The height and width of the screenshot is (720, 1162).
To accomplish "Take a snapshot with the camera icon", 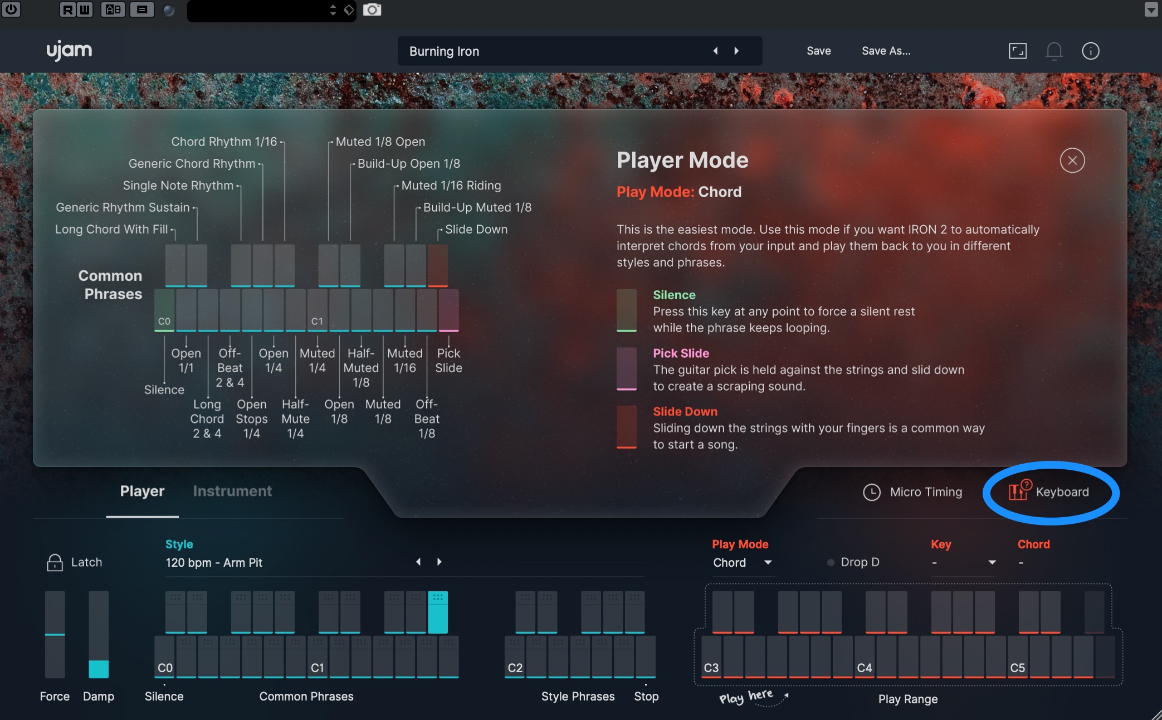I will 372,9.
